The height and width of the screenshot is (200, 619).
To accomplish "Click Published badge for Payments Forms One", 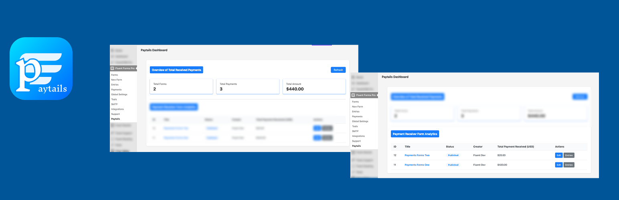I will coord(453,165).
